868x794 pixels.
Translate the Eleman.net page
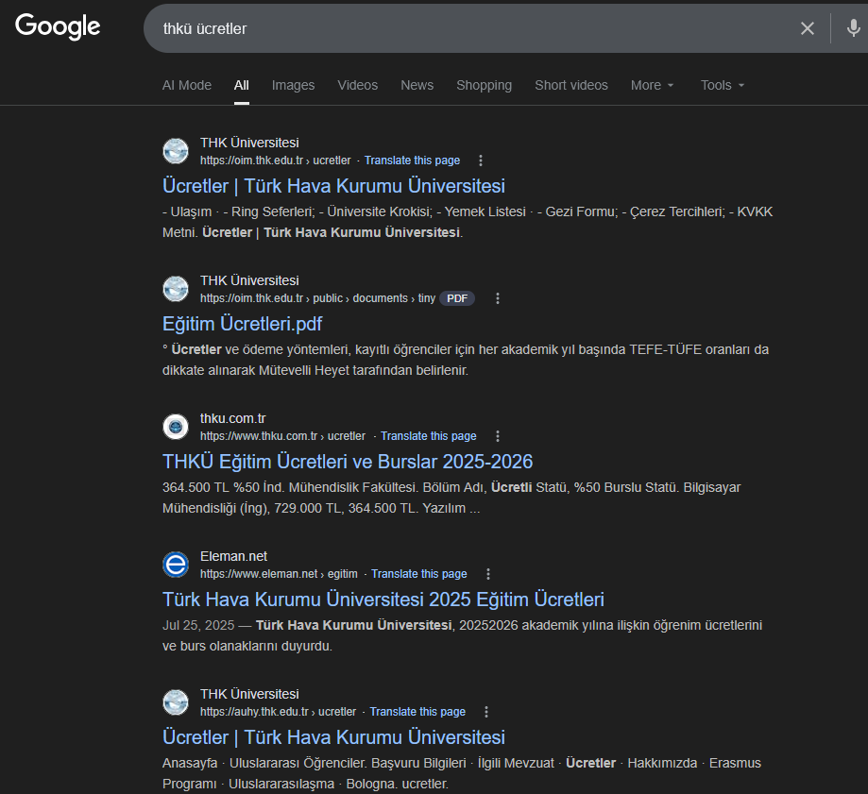(x=419, y=574)
